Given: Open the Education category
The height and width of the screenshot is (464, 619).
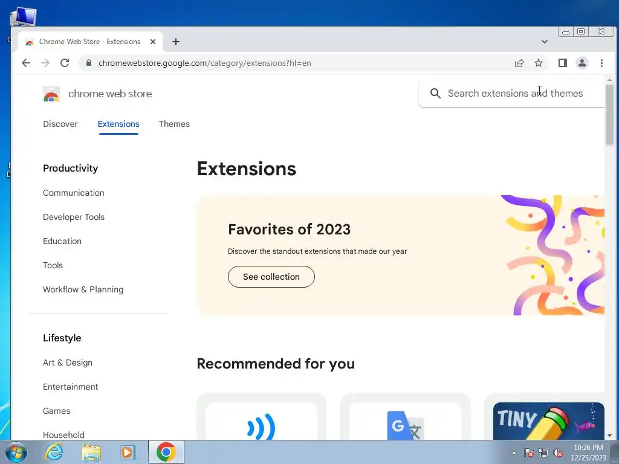Looking at the screenshot, I should coord(62,241).
